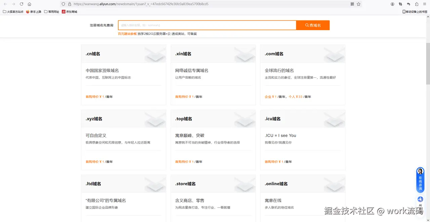This screenshot has width=430, height=222.
Task: Open 常用网址 bookmark folder
Action: pos(52,12)
